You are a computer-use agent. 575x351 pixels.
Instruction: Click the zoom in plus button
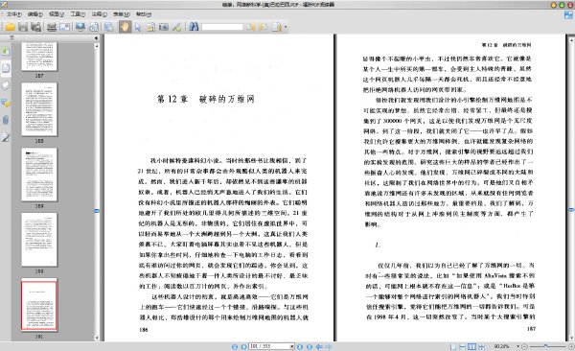click(x=571, y=346)
